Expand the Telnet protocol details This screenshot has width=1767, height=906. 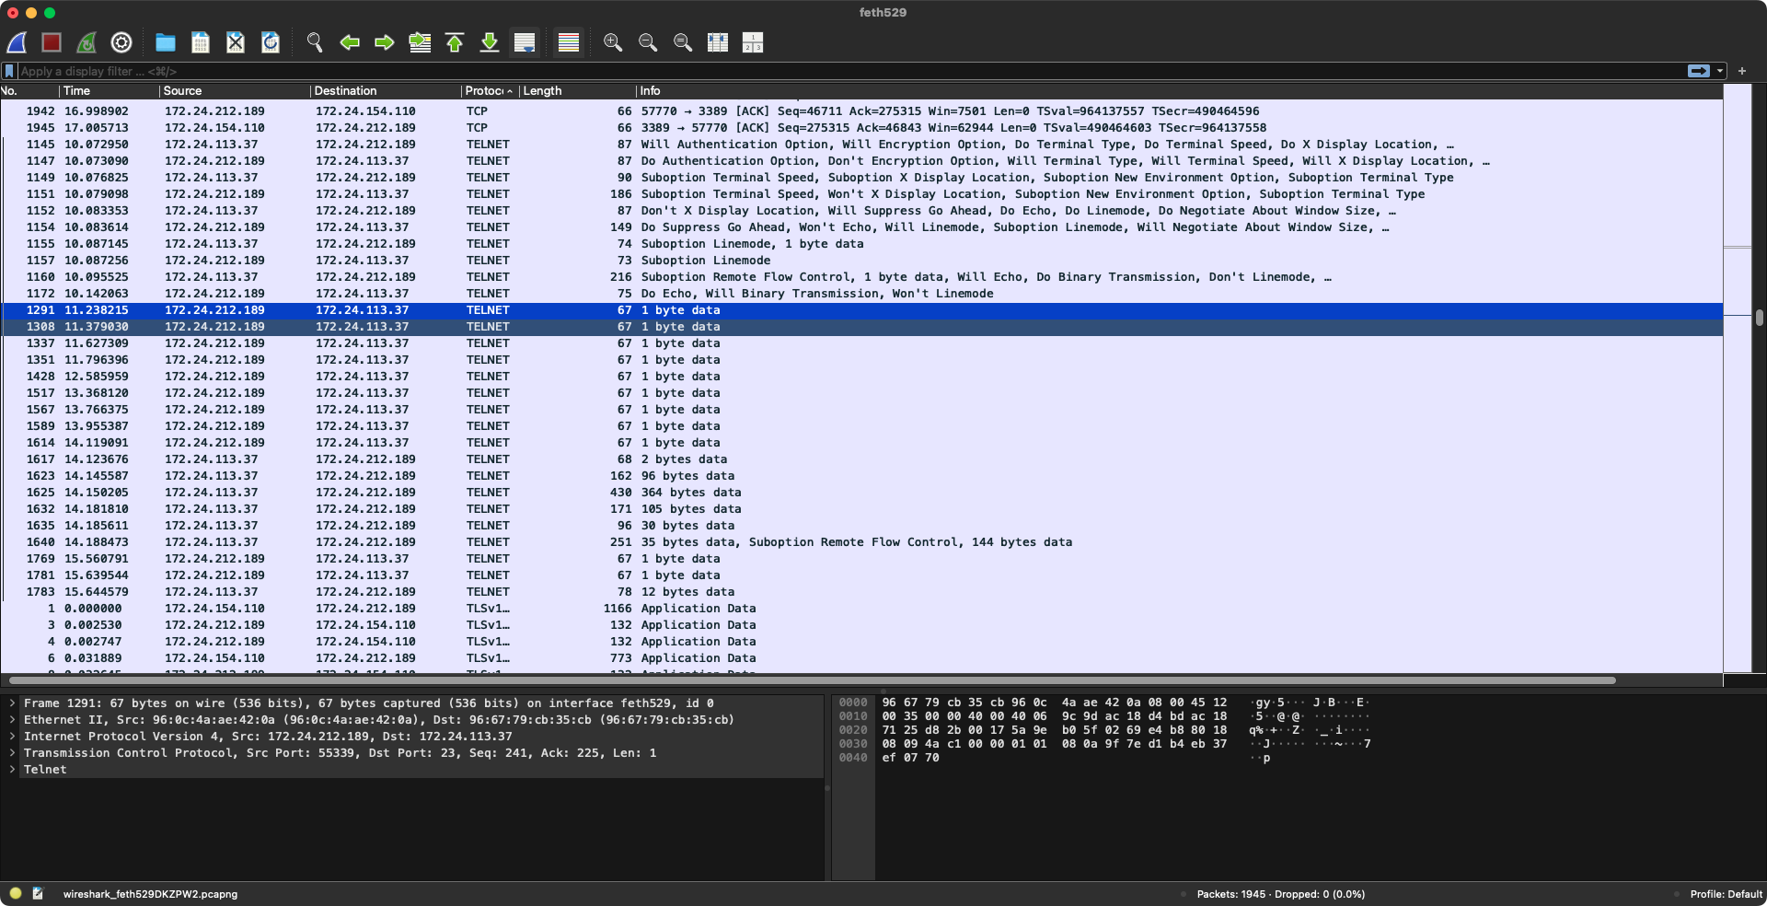[x=12, y=769]
